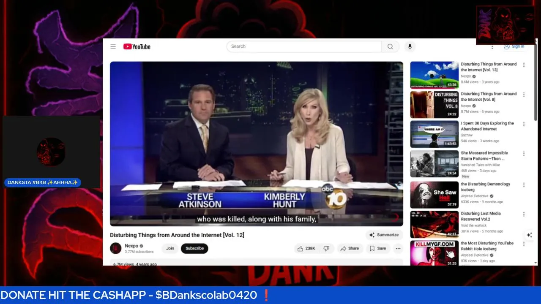Open title the Most Disturbing YouTube Rabbit Hole Iceberg

tap(487, 246)
